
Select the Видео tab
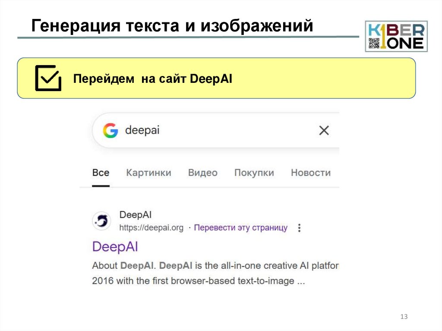click(x=202, y=172)
